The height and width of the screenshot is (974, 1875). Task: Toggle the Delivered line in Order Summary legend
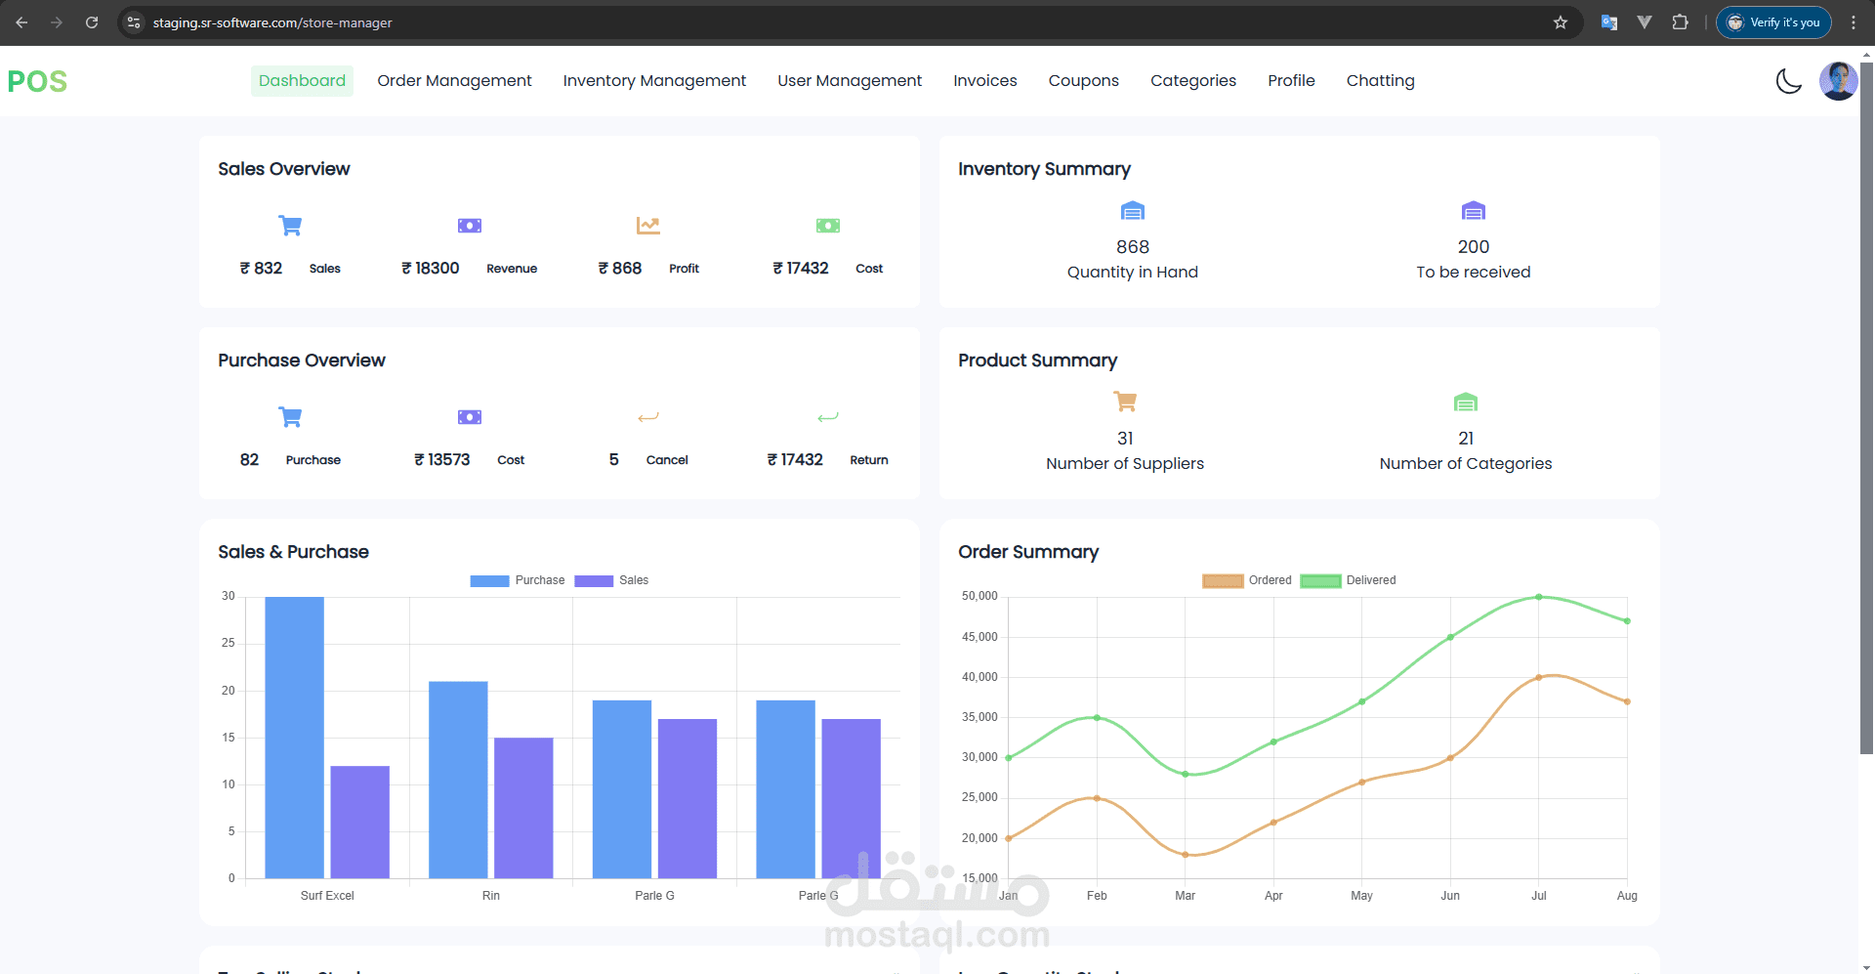pos(1348,580)
